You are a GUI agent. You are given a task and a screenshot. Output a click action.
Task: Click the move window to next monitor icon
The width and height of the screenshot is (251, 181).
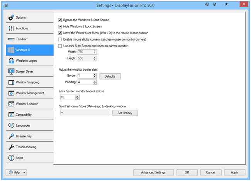coord(215,4)
